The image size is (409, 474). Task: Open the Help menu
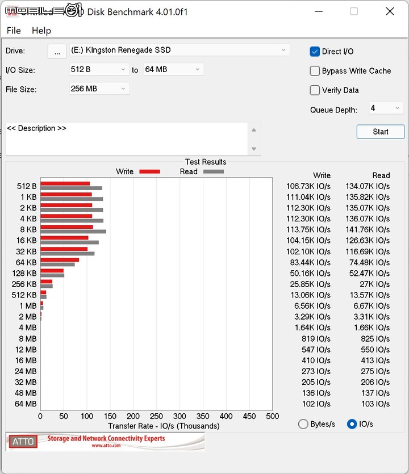tap(41, 31)
